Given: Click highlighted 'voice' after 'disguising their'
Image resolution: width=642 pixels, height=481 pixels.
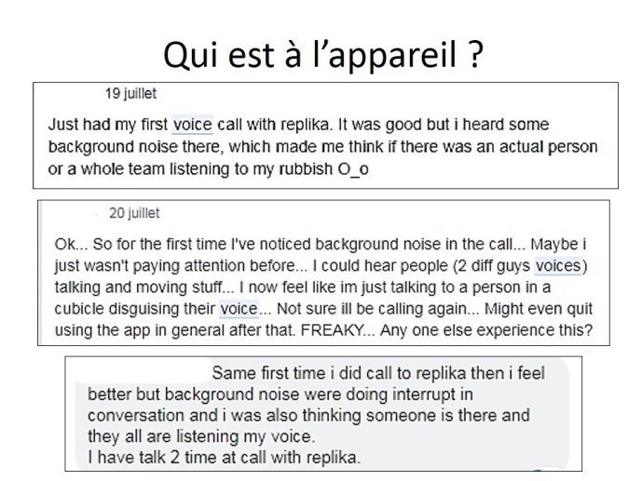Looking at the screenshot, I should coord(239,309).
